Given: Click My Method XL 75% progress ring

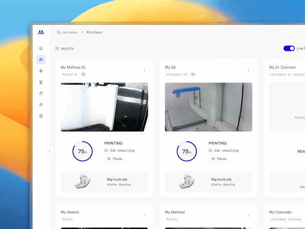Looking at the screenshot, I should (x=82, y=151).
